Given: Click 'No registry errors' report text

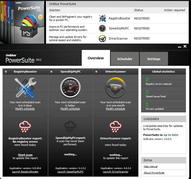Looking at the screenshot, I should tap(25, 142).
